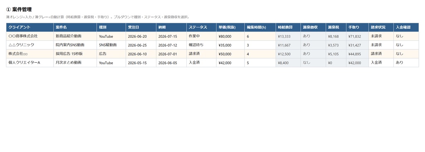425x152 pixels.
Task: Select deadline 2026-07-15
Action: coord(171,36)
